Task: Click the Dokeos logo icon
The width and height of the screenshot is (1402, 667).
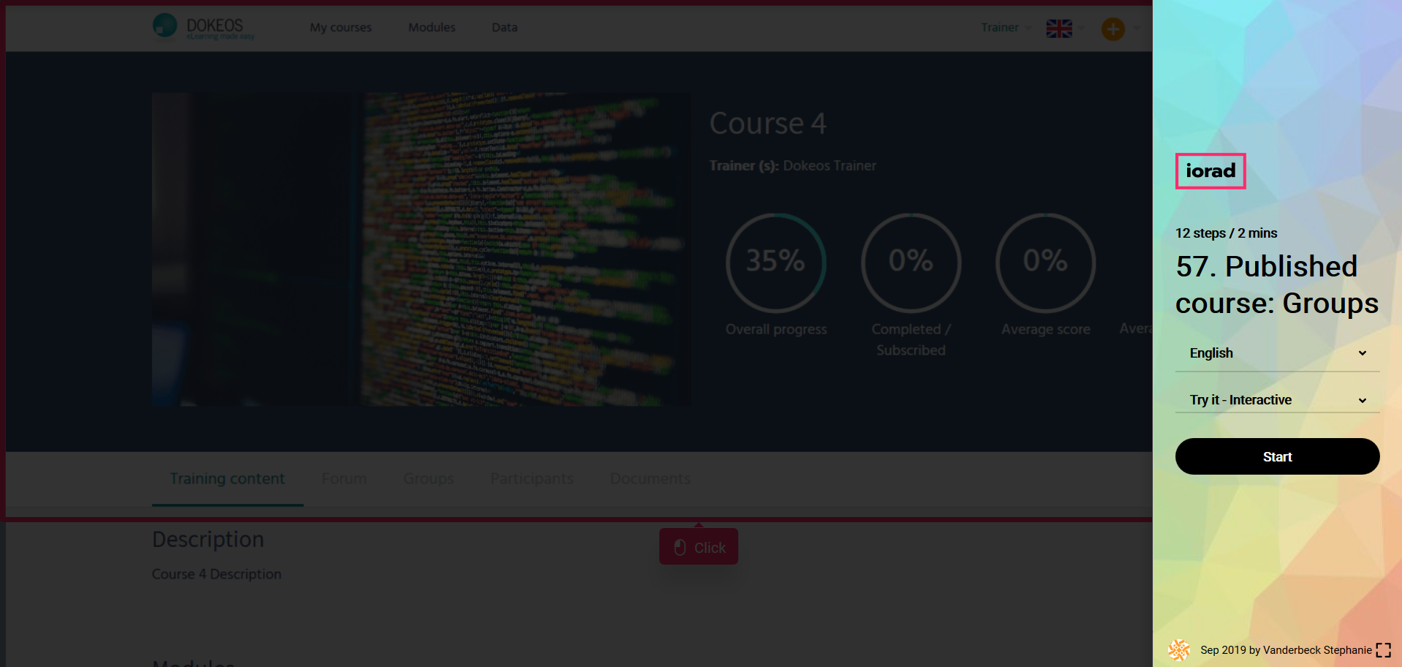Action: point(165,26)
